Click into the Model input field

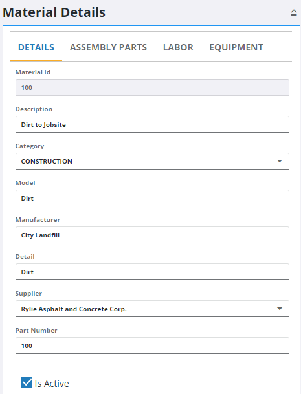(x=152, y=198)
